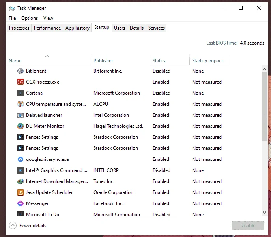Click the scrollbar down arrow
The width and height of the screenshot is (271, 237).
pos(264,213)
